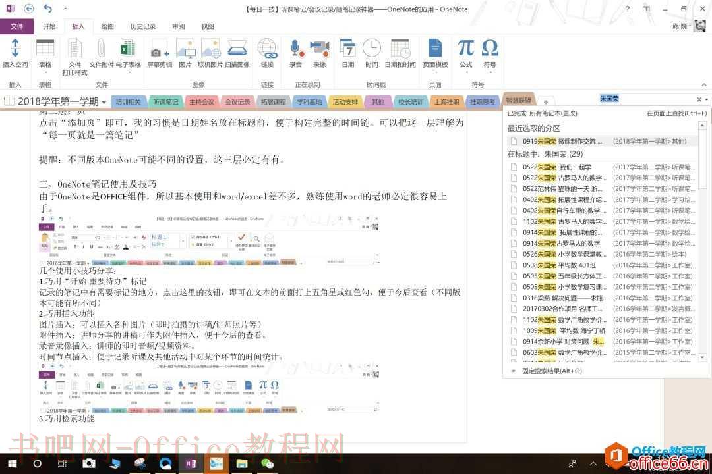Screen dimensions: 712x474
Task: Click 已完成: 所有笔记本(更改) scope link
Action: 542,113
